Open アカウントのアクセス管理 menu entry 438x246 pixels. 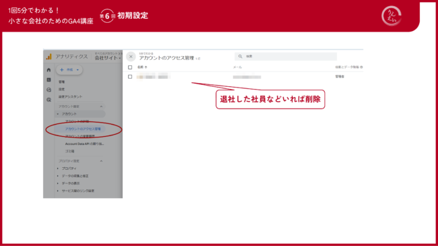pyautogui.click(x=83, y=129)
